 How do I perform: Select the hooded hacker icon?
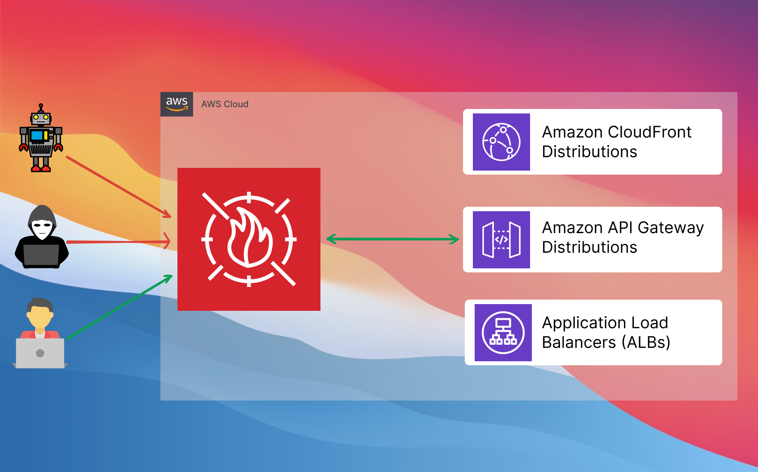(42, 237)
